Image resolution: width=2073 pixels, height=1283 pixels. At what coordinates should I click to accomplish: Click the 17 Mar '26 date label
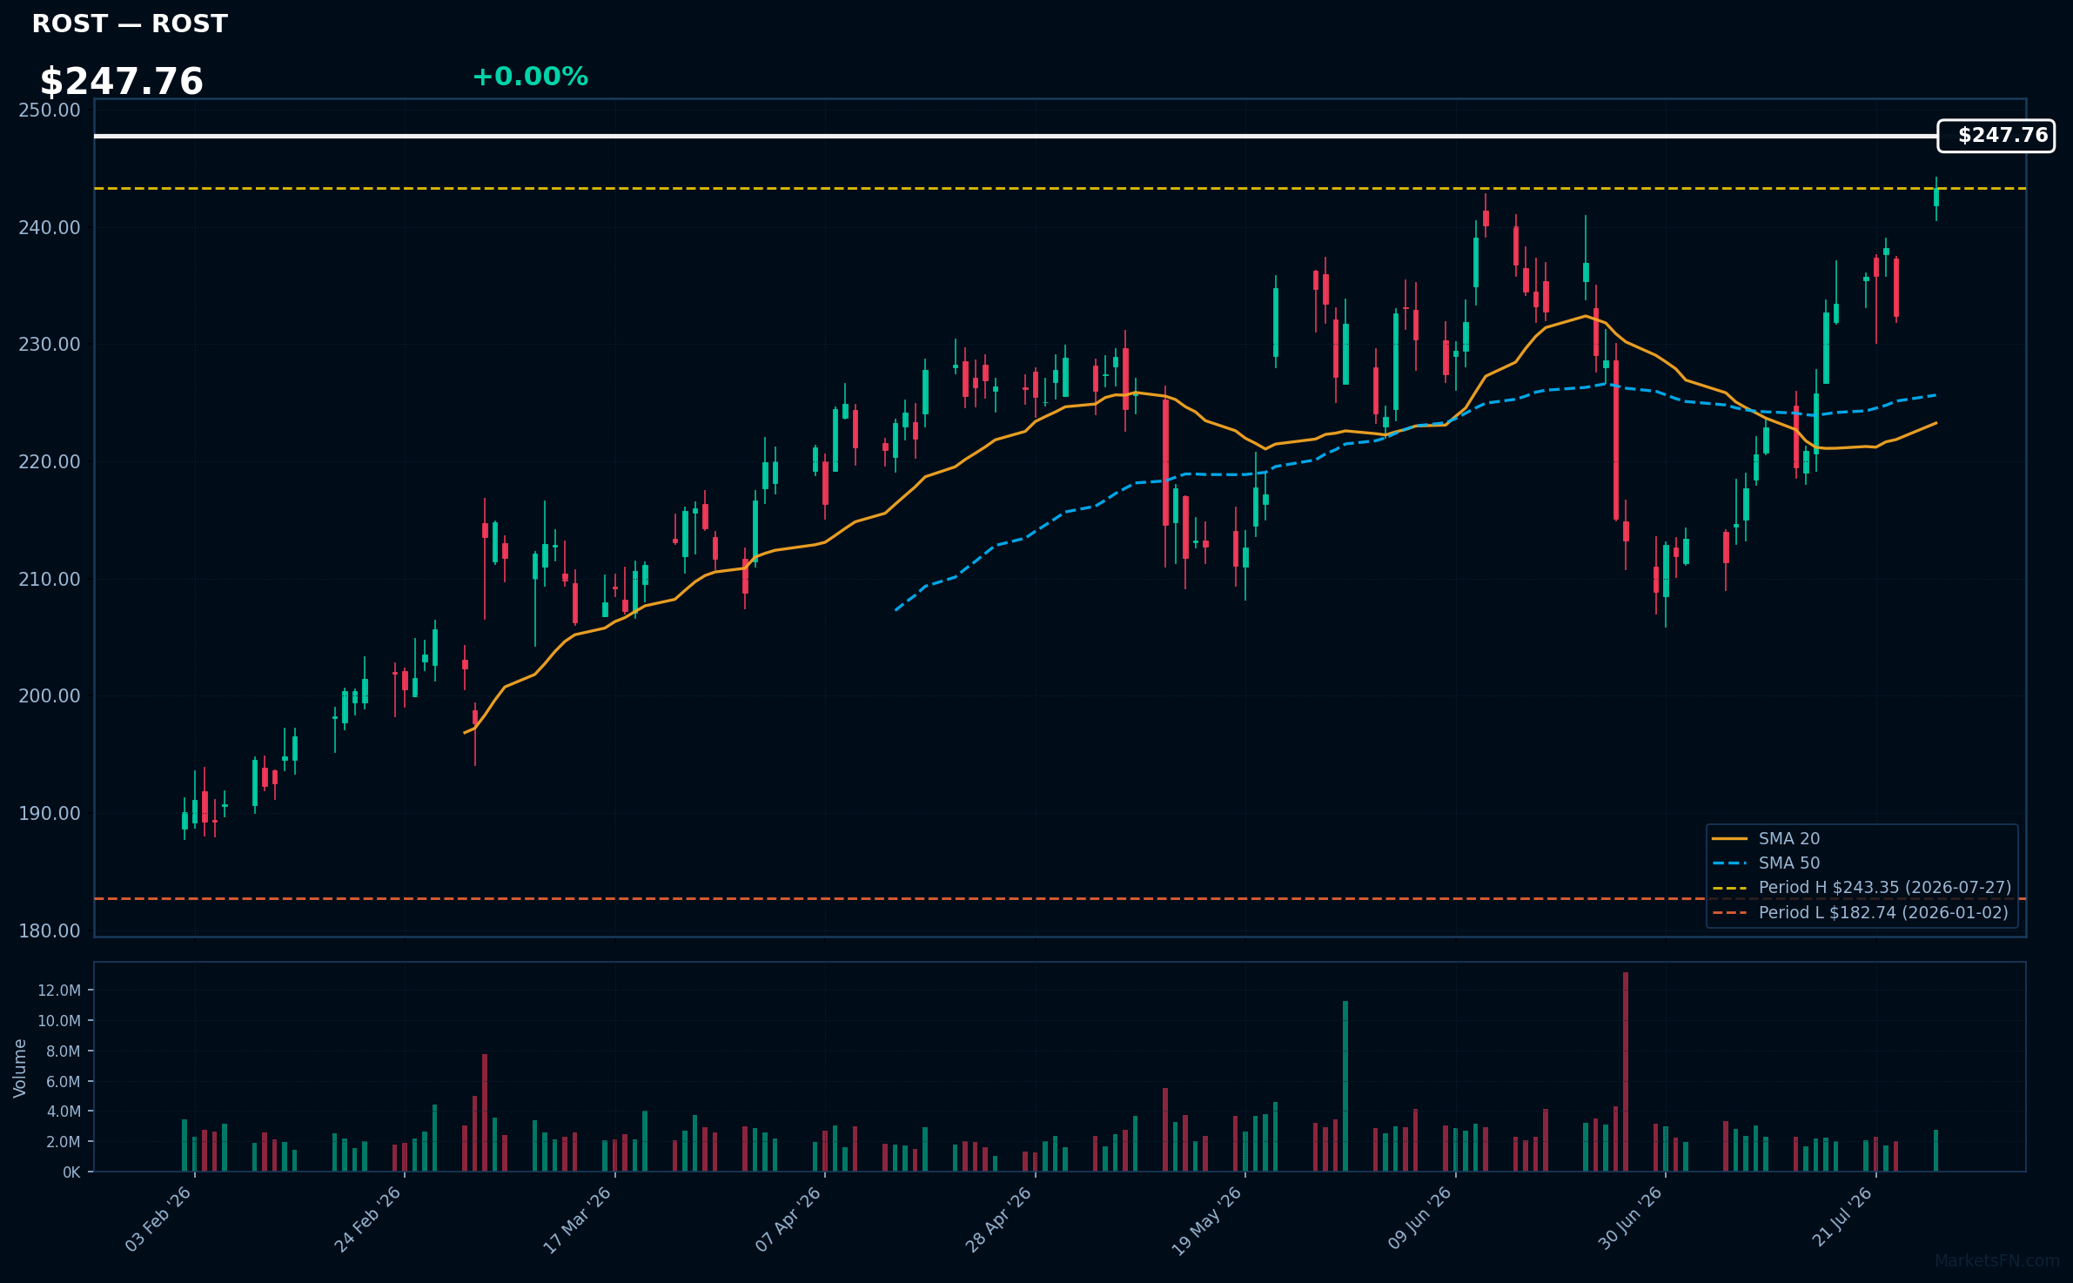click(x=578, y=1219)
